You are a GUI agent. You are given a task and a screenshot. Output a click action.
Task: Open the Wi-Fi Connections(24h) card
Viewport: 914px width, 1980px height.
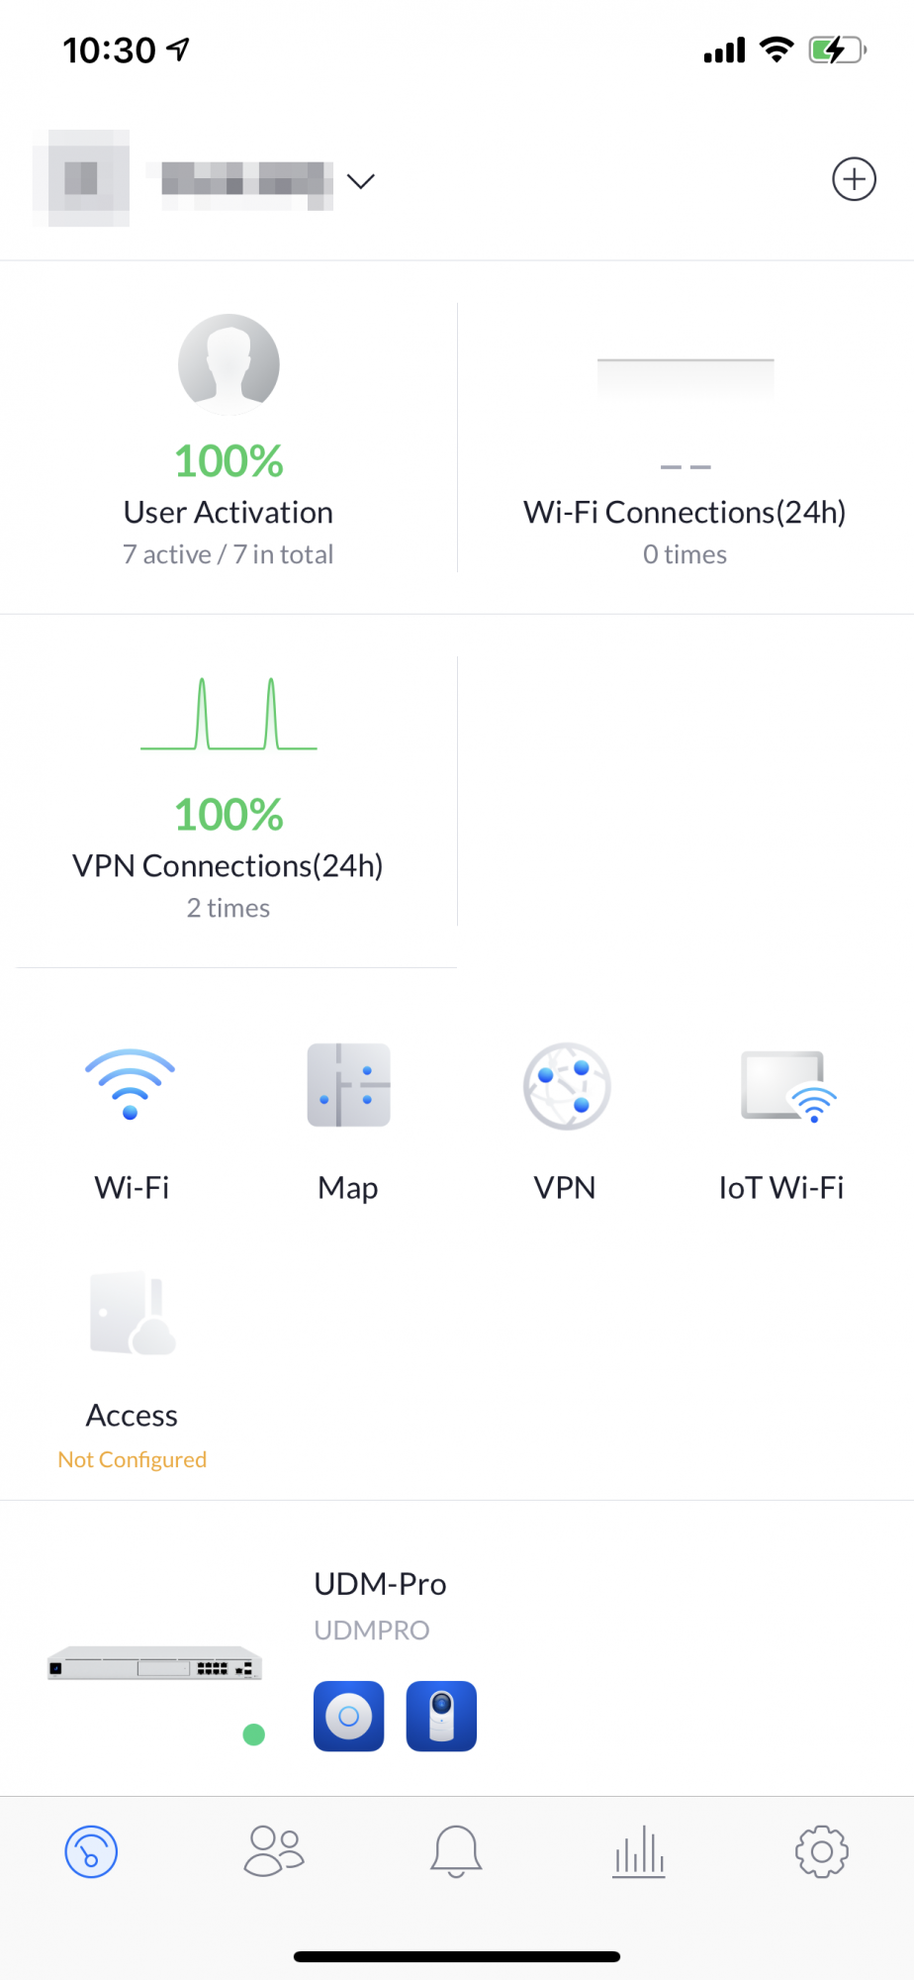coord(685,441)
